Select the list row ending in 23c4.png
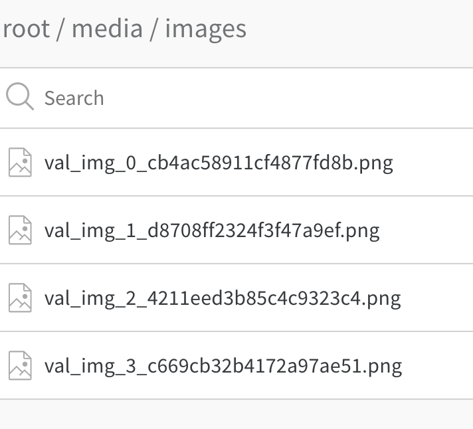The image size is (473, 429). click(236, 298)
